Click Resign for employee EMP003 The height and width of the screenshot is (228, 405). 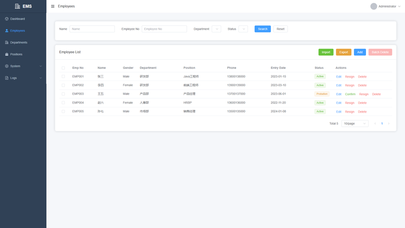coord(363,94)
